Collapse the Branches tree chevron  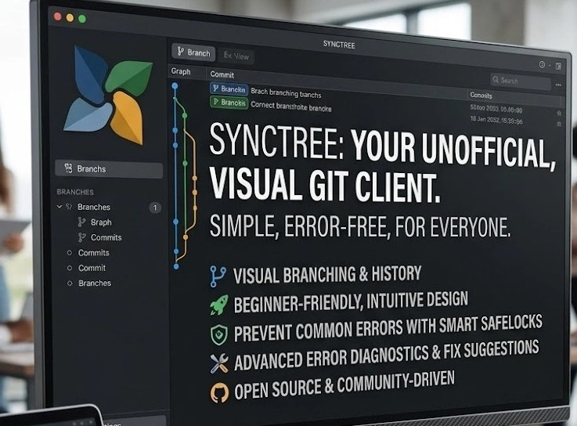point(60,207)
